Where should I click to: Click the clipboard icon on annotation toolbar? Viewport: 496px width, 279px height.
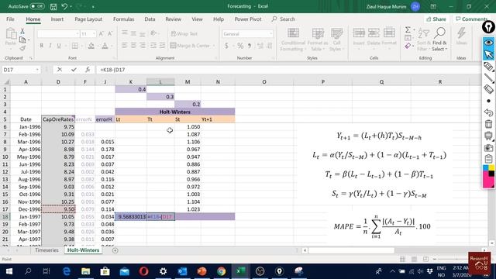pos(489,159)
